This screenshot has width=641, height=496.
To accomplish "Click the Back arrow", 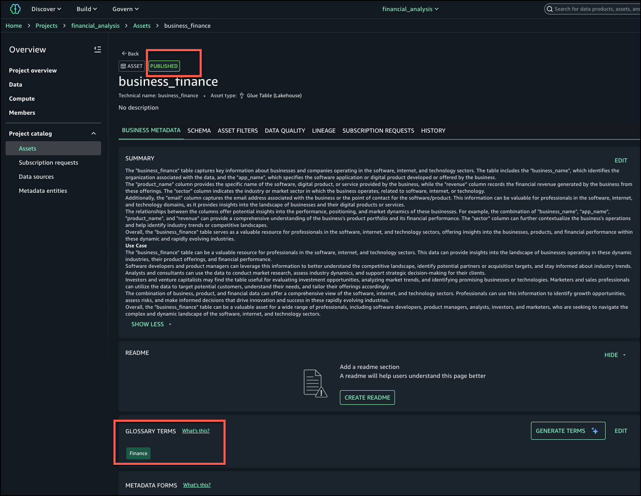I will click(125, 54).
